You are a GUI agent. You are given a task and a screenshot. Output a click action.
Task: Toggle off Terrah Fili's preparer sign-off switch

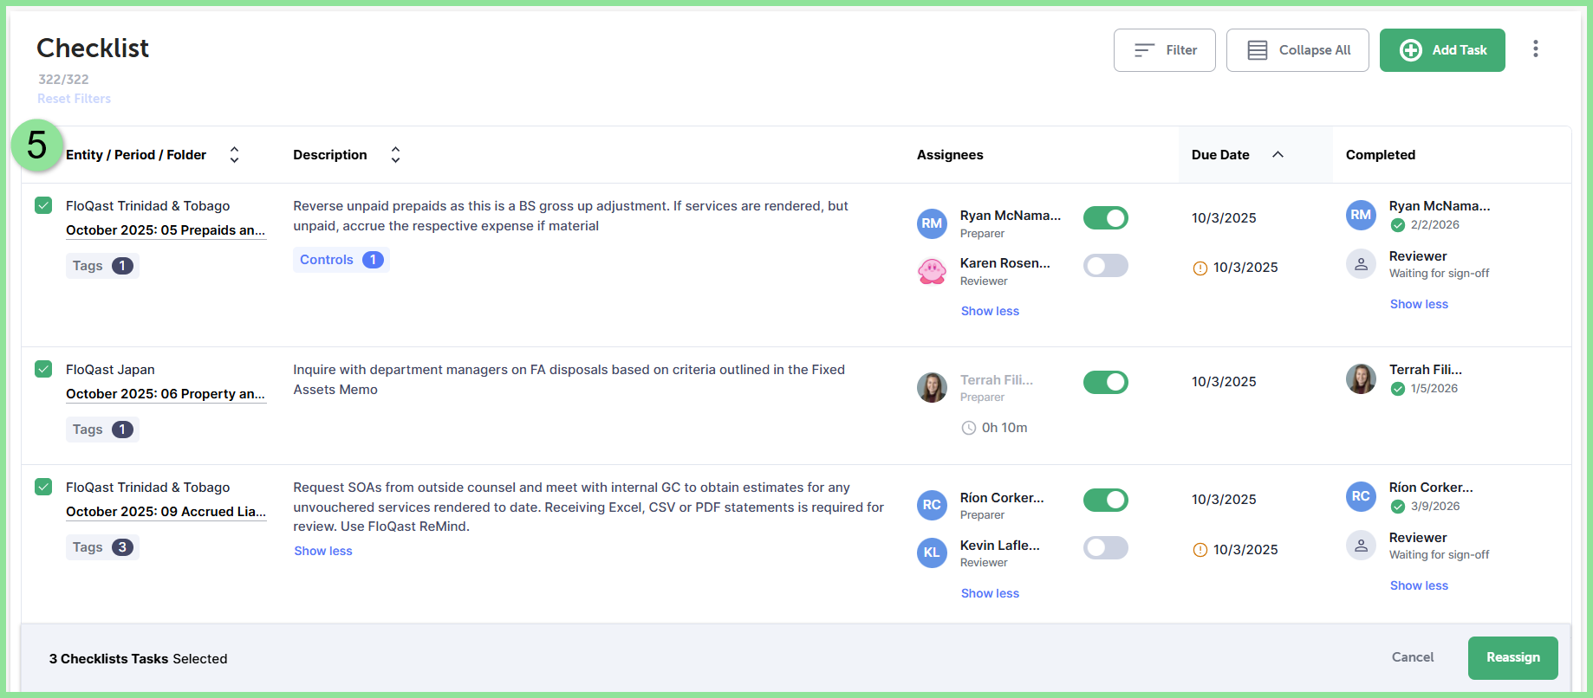(1106, 382)
